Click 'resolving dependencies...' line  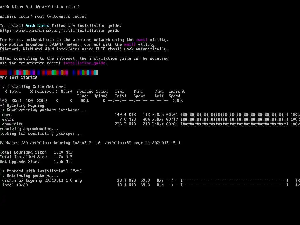pyautogui.click(x=29, y=129)
